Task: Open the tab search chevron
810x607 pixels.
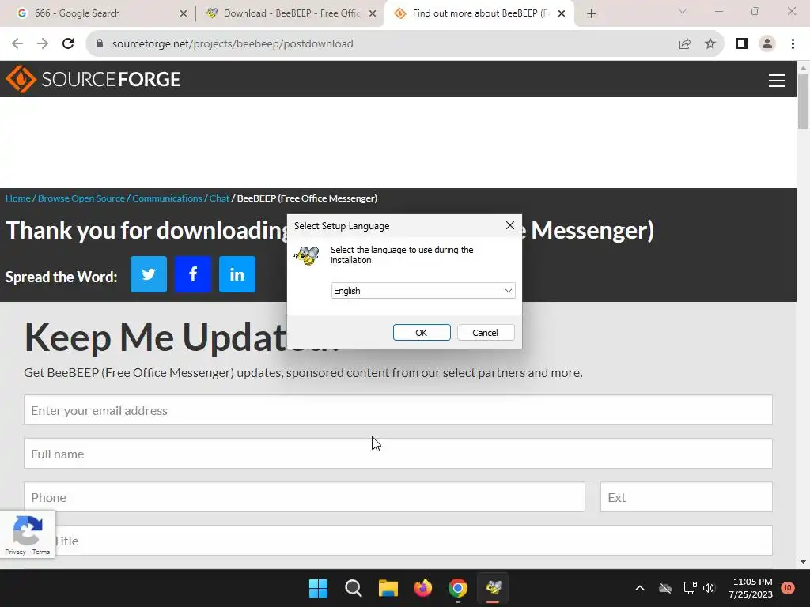Action: [x=683, y=11]
